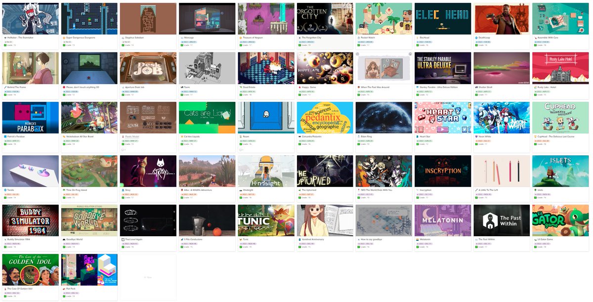This screenshot has height=302, width=593.
Task: Open The Past Within cover image
Action: [x=501, y=220]
